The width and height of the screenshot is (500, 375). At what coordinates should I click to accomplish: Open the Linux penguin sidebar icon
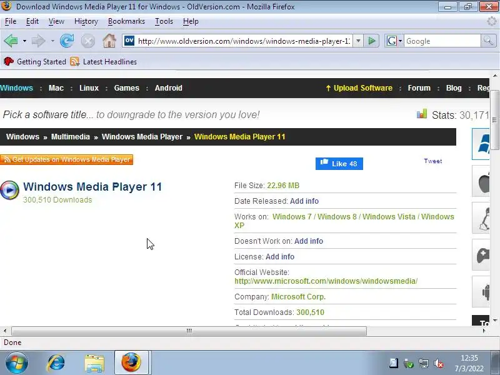481,218
